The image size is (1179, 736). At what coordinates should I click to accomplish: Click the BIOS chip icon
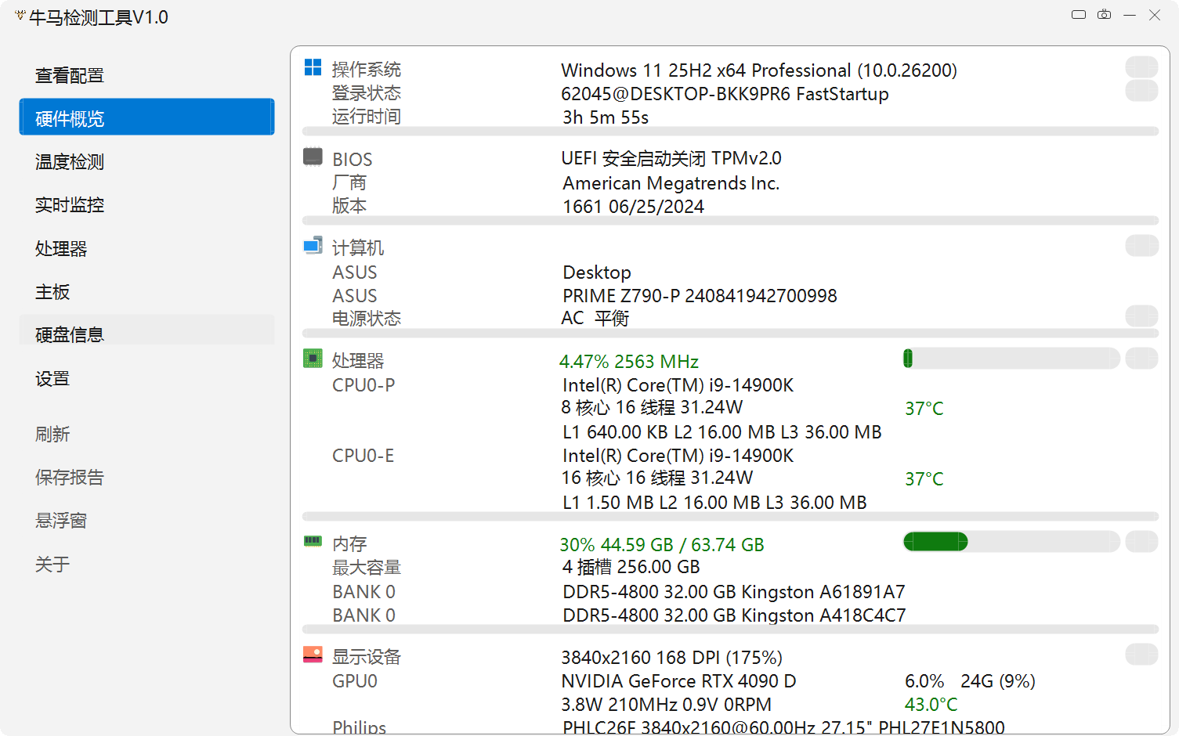tap(313, 157)
